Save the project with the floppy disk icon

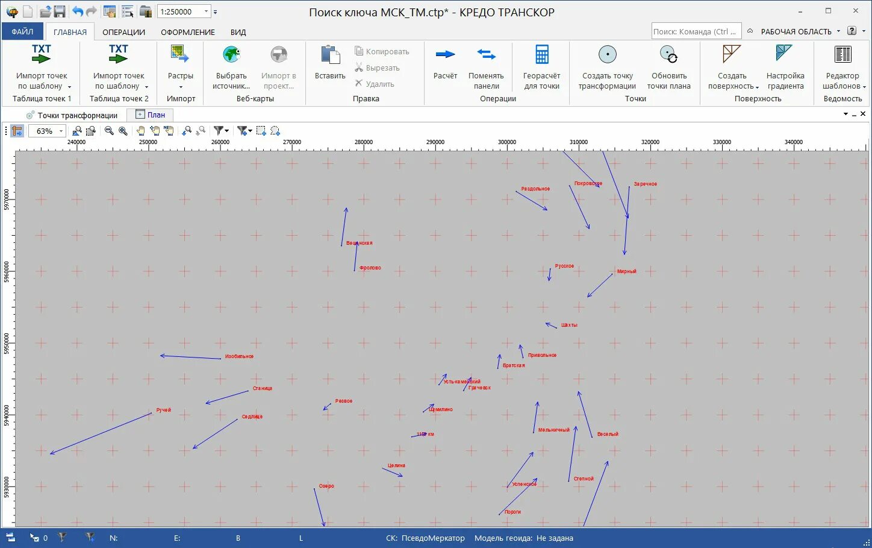[60, 11]
